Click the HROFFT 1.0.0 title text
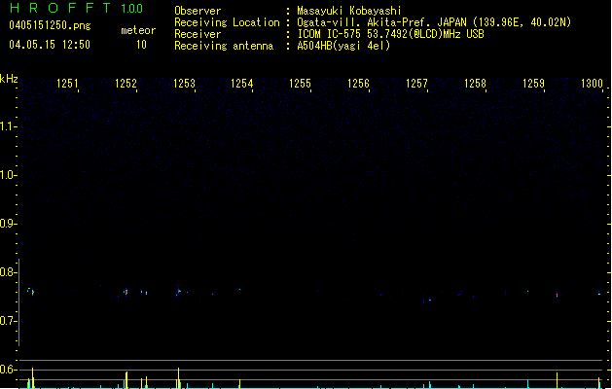Viewport: 612px width, 389px height. (76, 8)
